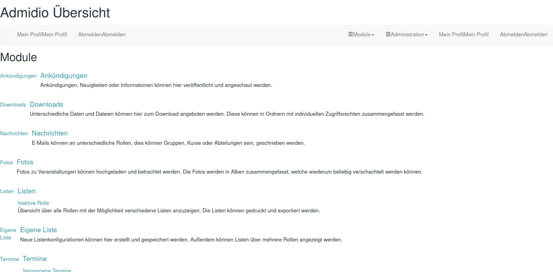
Task: Open the large Fotos heading link
Action: [x=25, y=162]
